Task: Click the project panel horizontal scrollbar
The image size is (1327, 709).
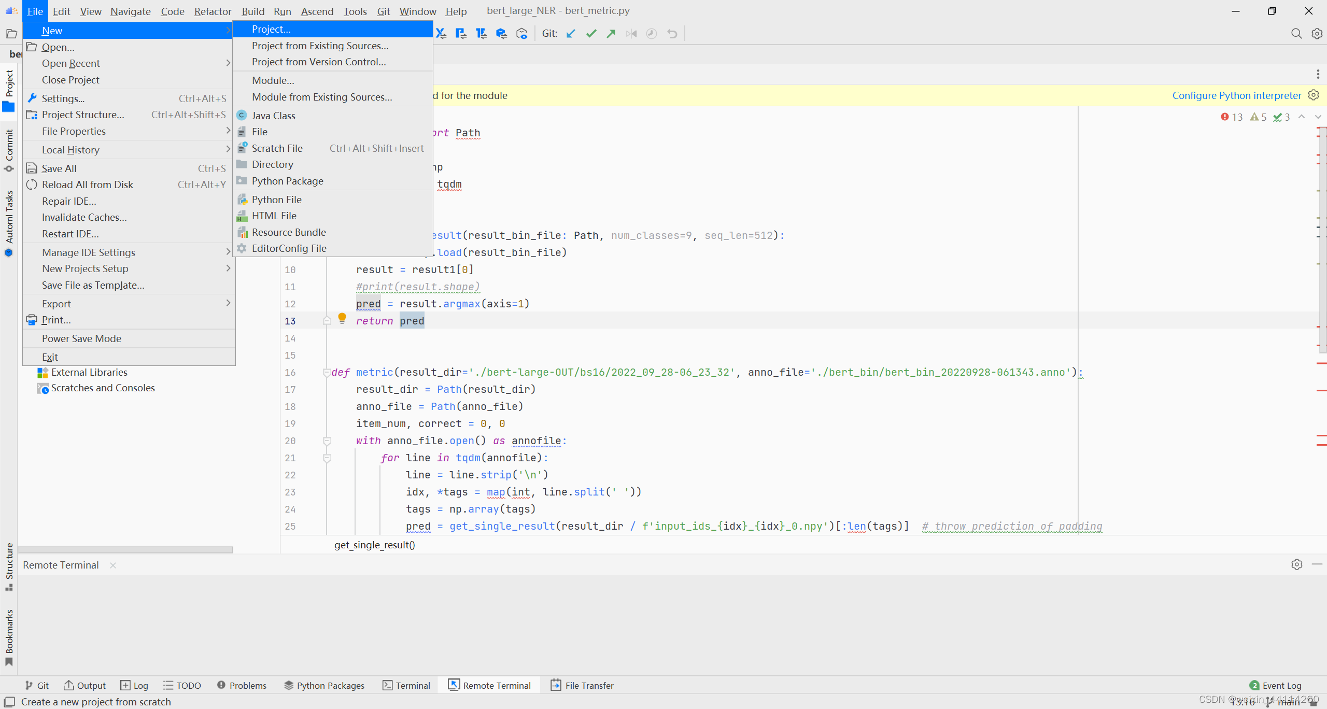Action: (x=125, y=549)
